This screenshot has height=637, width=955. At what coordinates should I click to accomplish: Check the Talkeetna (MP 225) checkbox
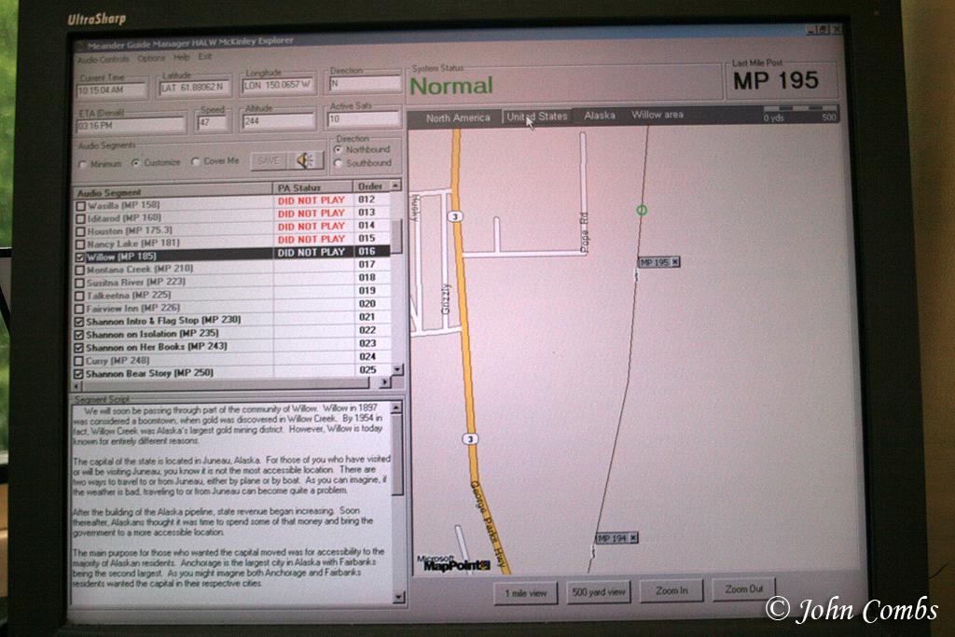pos(79,296)
